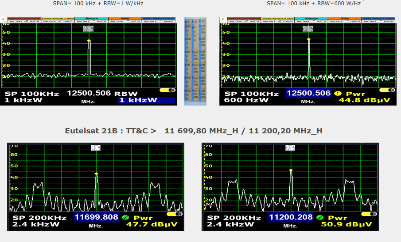Image resolution: width=401 pixels, height=242 pixels.
Task: Select the 12500.506 frequency box with Pwr reading
Action: [x=308, y=93]
